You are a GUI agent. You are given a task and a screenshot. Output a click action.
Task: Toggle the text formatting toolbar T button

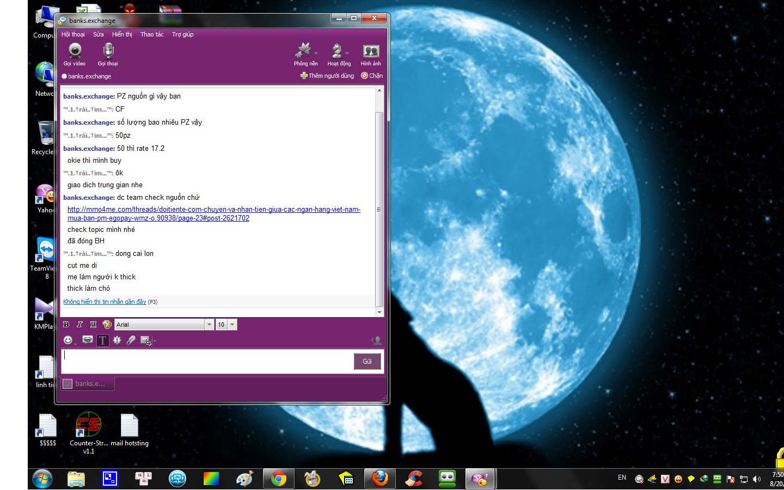(x=102, y=340)
